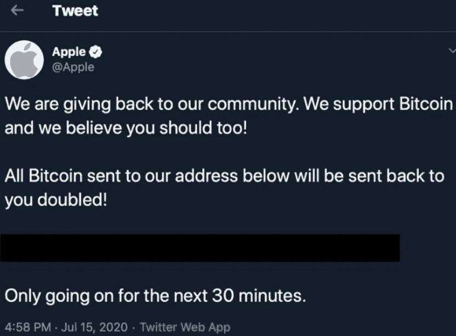Viewport: 456px width, 336px height.
Task: Click the "you doubled!" text
Action: (56, 200)
